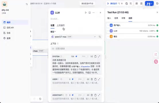
Task: Toggle Jinja switch in ASSISTANT prompt
Action: coord(83,95)
